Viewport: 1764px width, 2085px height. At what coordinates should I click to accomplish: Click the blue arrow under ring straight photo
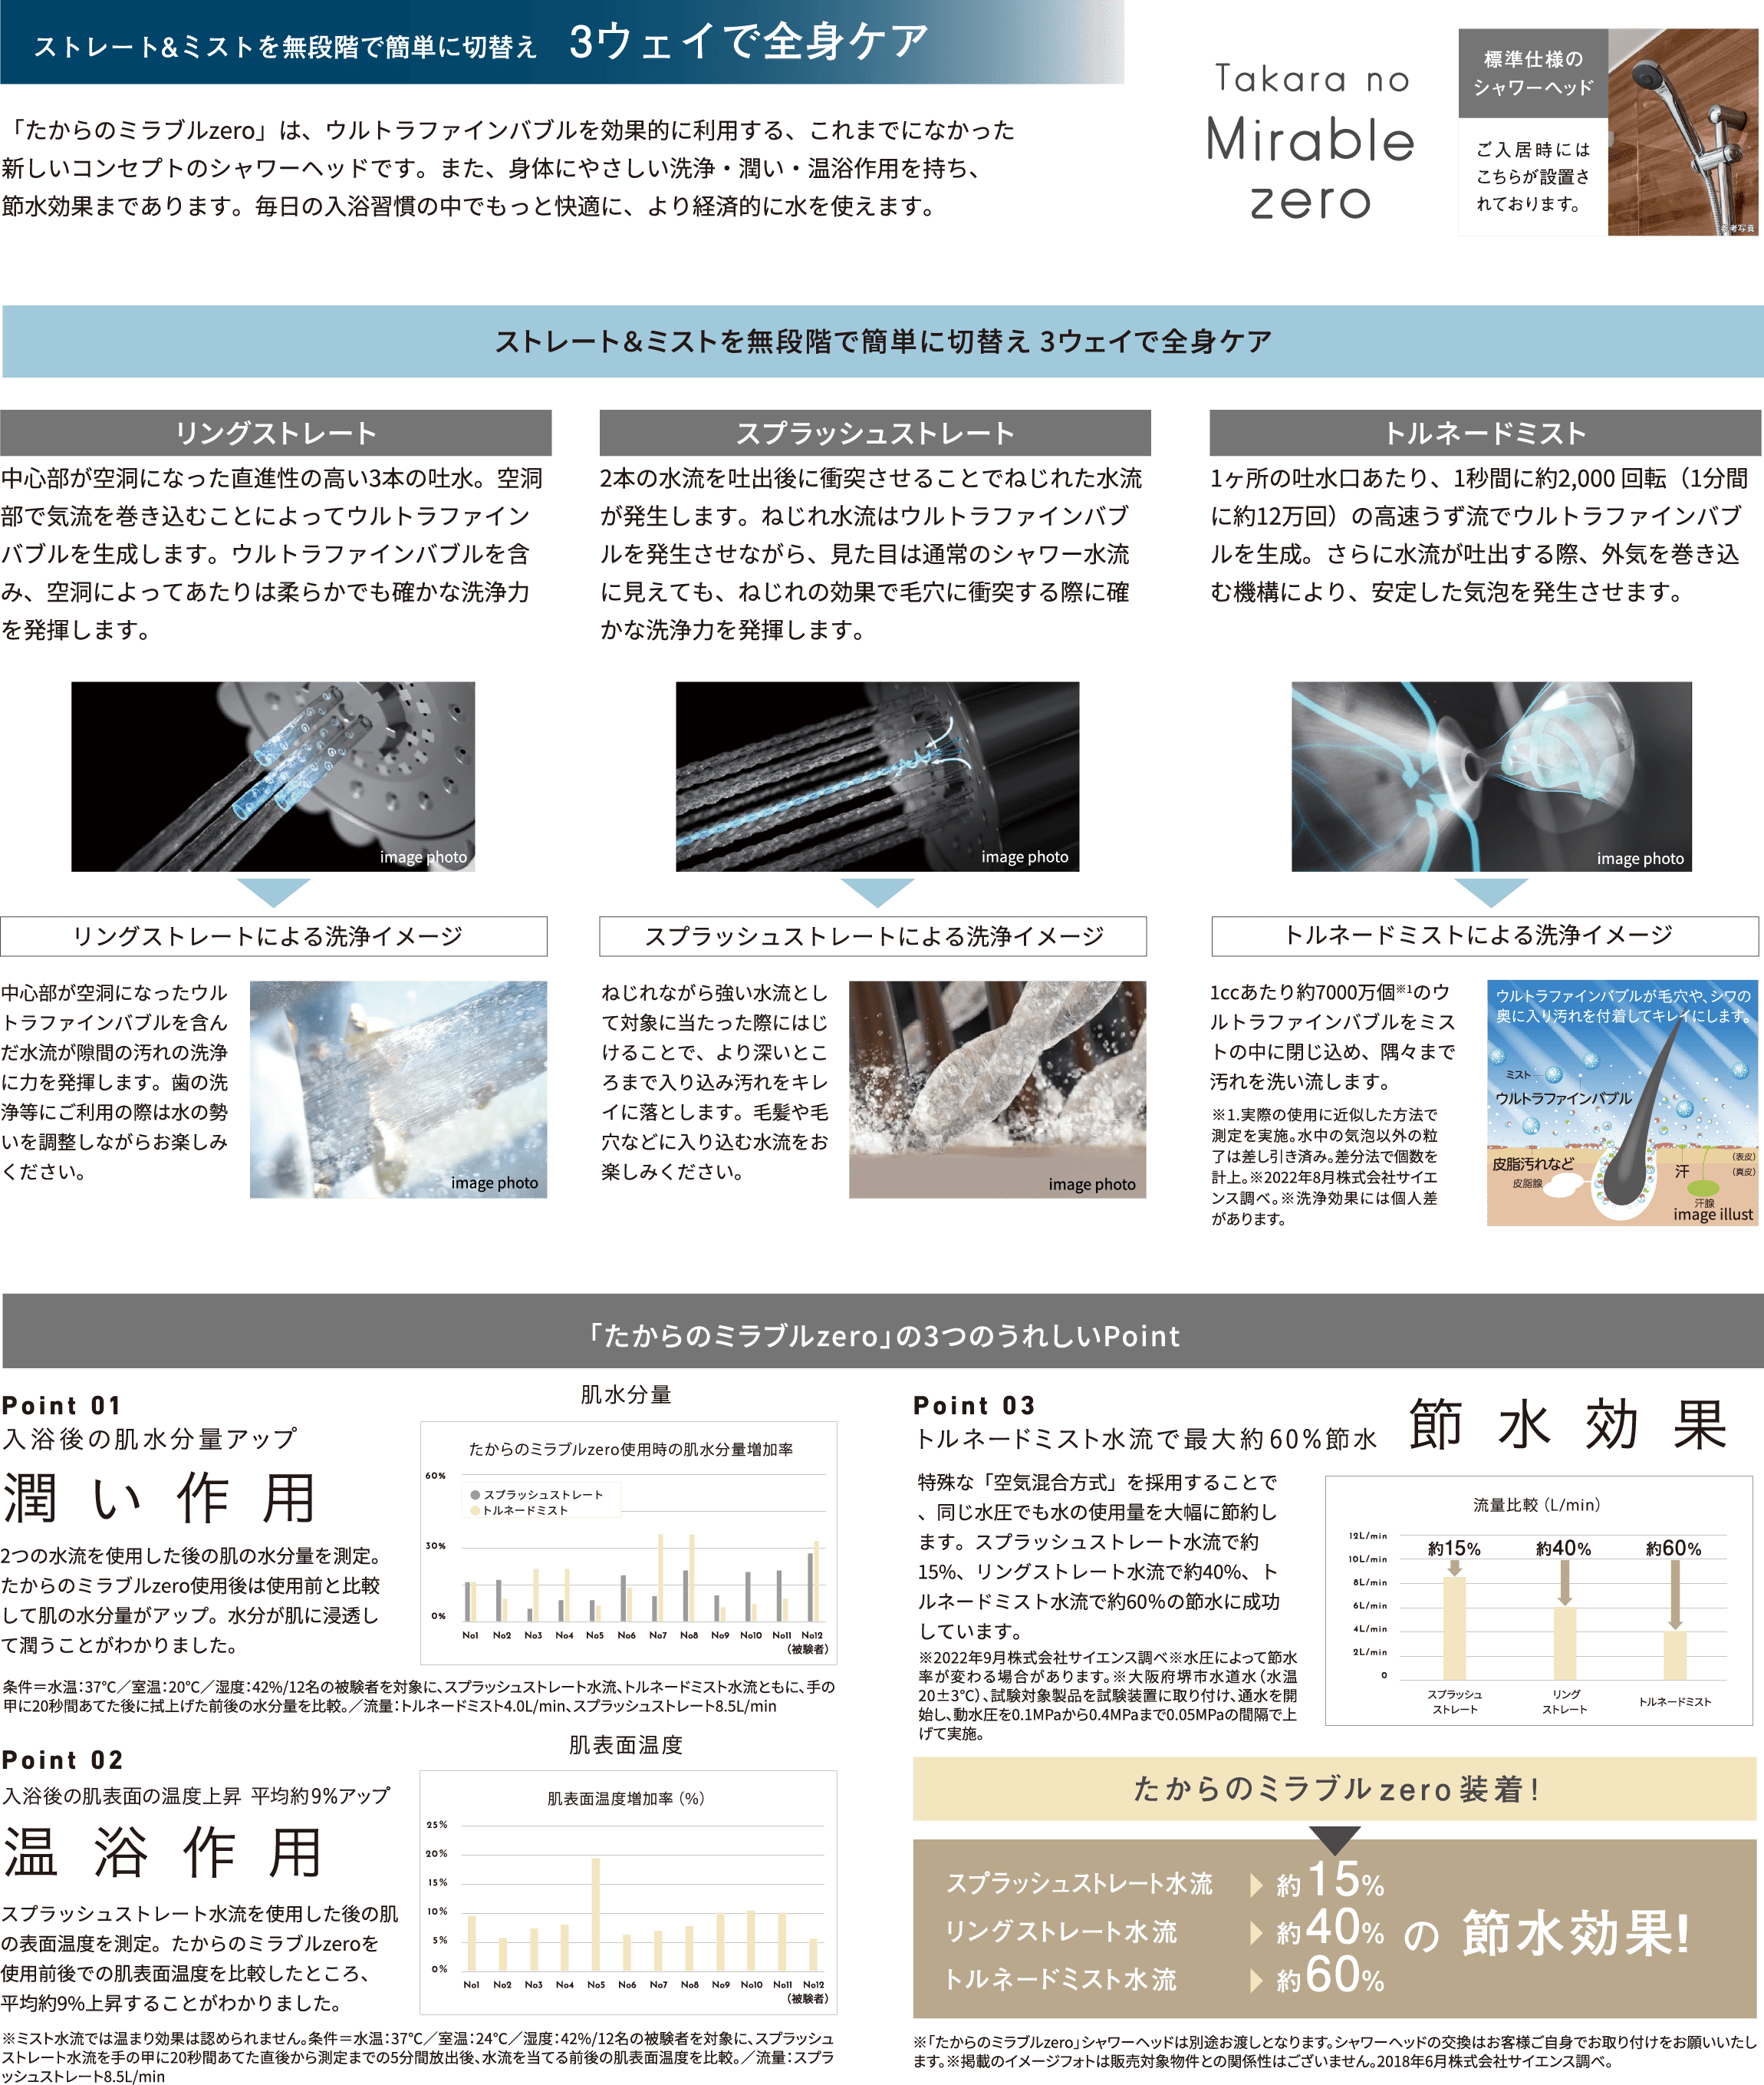(x=273, y=892)
